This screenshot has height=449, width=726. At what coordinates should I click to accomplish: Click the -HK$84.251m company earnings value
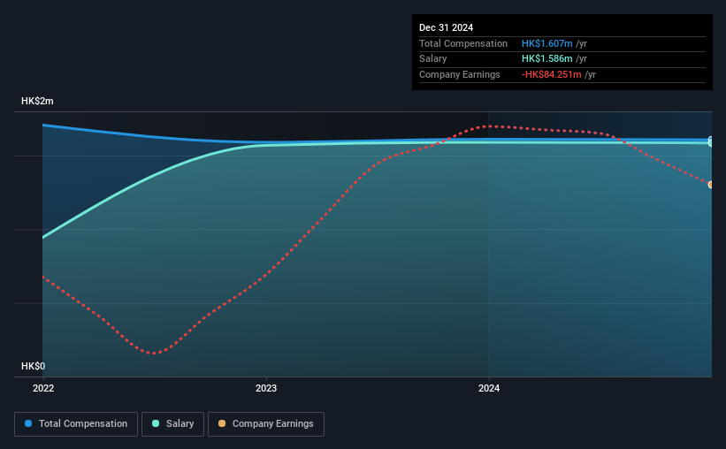coord(551,74)
